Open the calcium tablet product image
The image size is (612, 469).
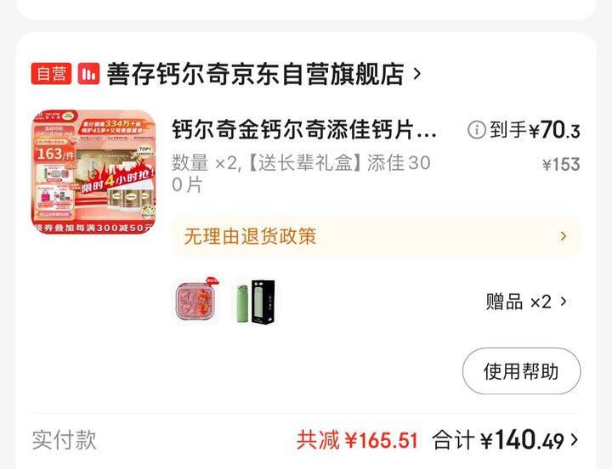point(93,172)
